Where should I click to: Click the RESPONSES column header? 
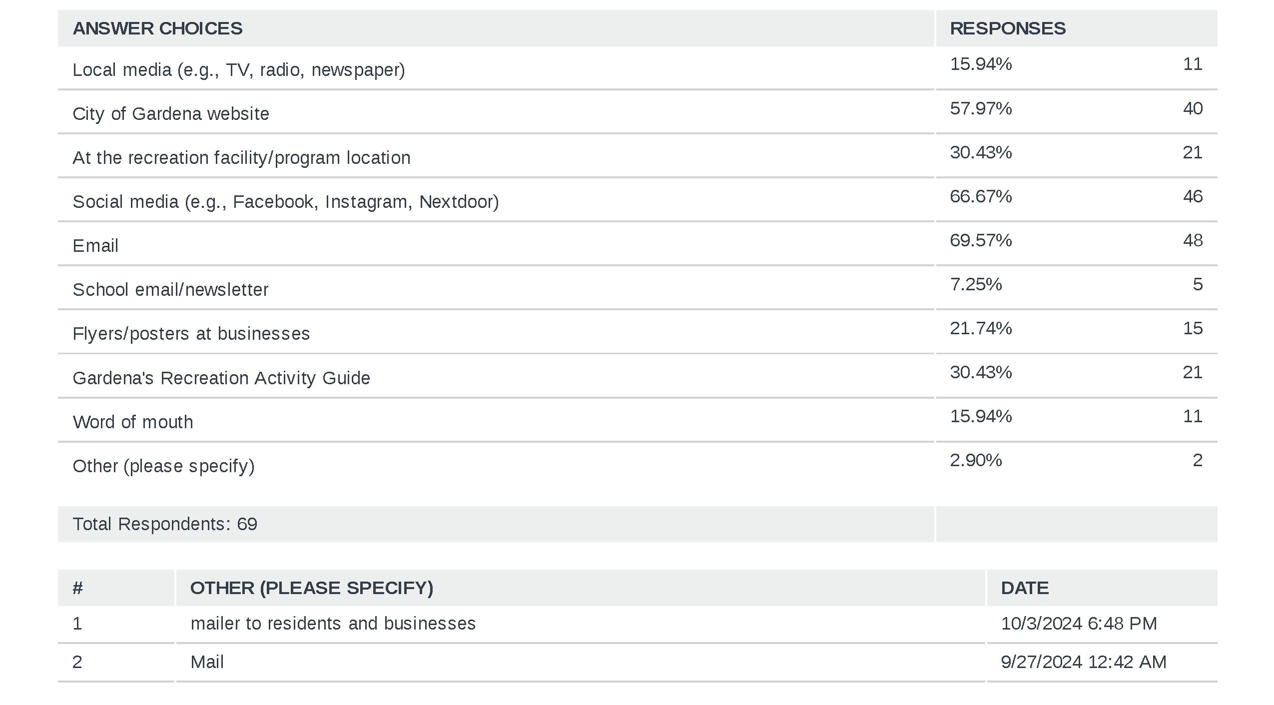click(1007, 28)
